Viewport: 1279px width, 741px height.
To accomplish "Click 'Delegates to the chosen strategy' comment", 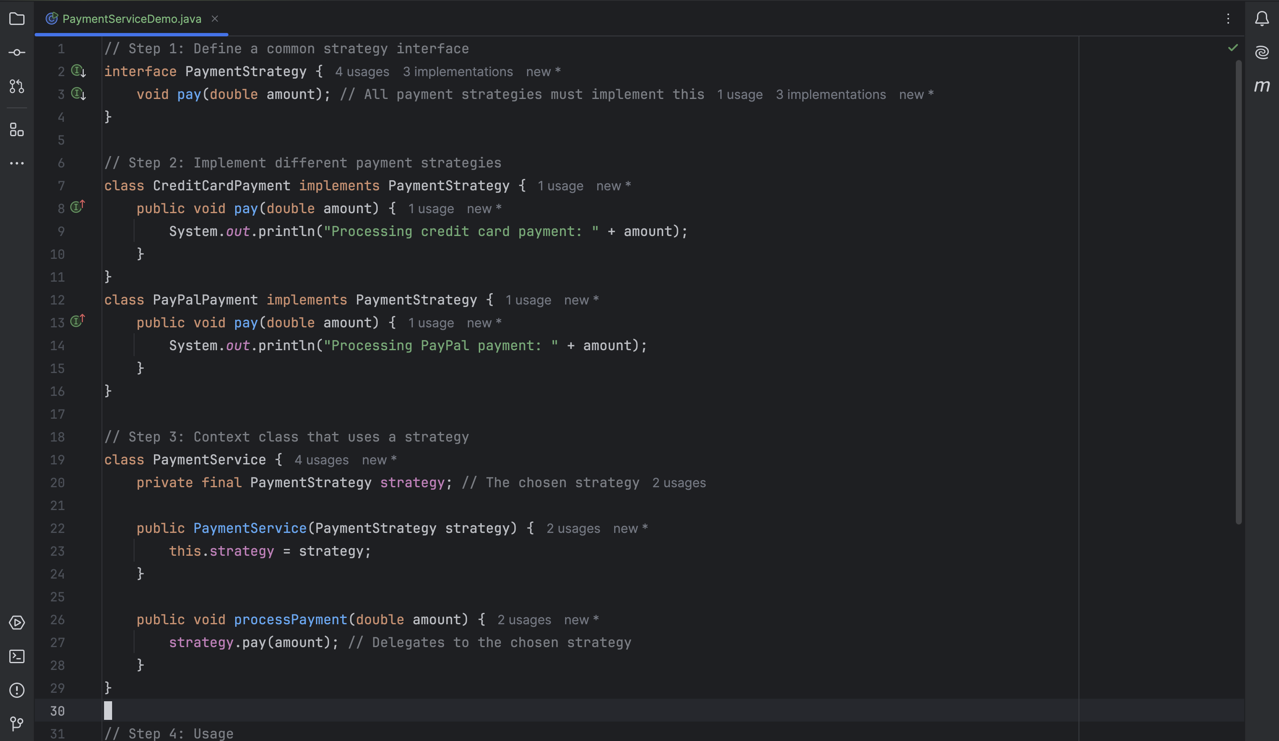I will coord(489,642).
